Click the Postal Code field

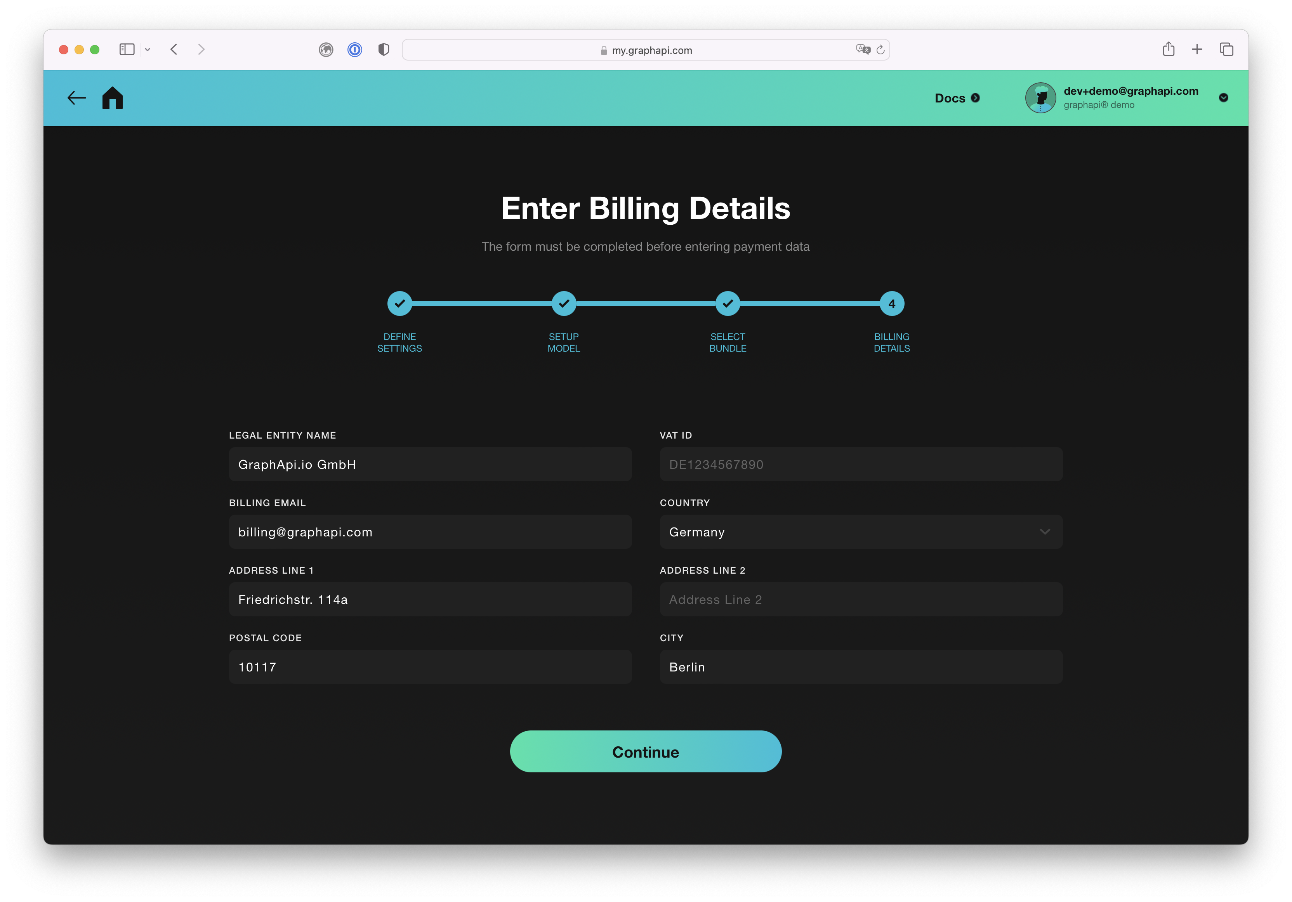[431, 667]
